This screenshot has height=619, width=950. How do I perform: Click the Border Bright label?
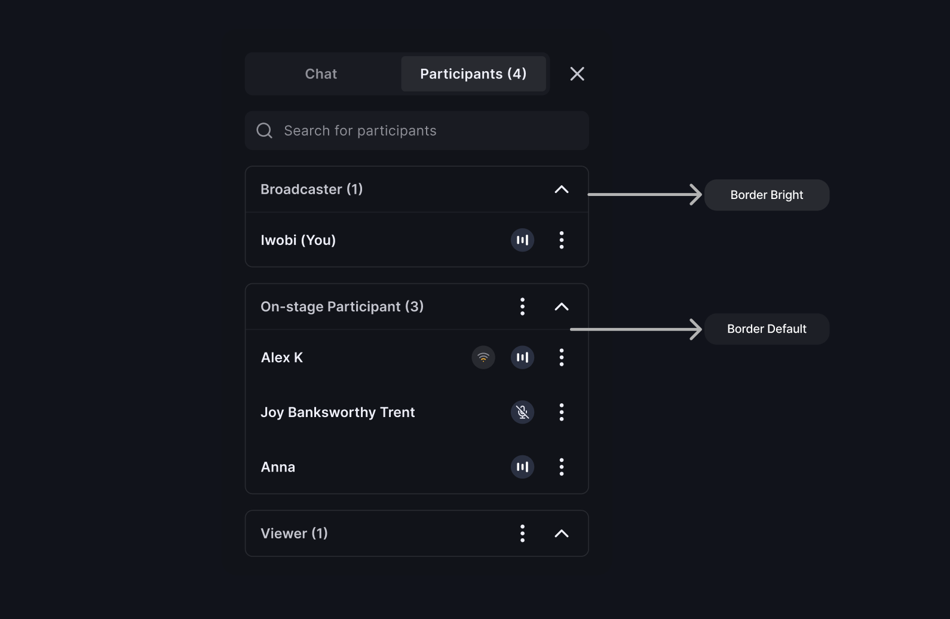pos(767,195)
